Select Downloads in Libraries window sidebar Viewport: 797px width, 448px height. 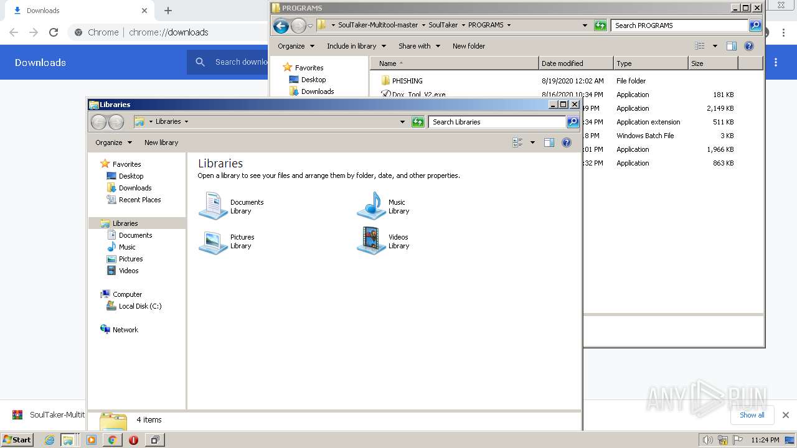point(135,188)
